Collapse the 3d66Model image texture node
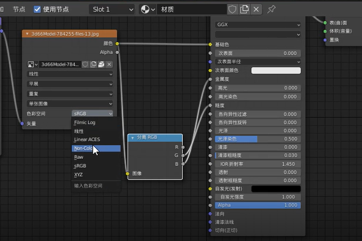The image size is (362, 241). click(x=27, y=34)
